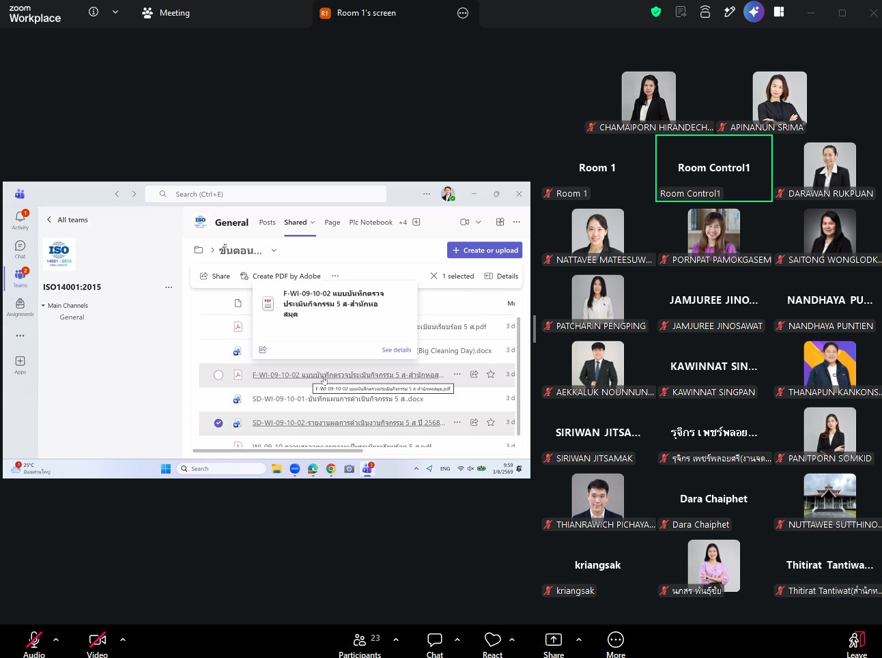Start a meeting with the Teams camera icon
Image resolution: width=882 pixels, height=658 pixels.
click(x=465, y=222)
